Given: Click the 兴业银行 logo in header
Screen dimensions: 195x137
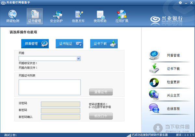Looking at the screenshot, I should tap(166, 20).
